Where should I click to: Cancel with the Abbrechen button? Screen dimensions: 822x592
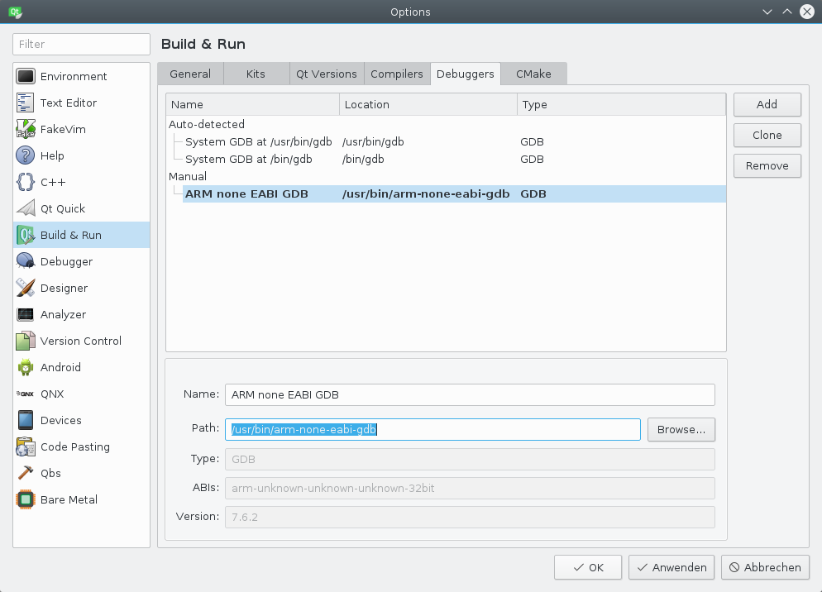(x=766, y=567)
